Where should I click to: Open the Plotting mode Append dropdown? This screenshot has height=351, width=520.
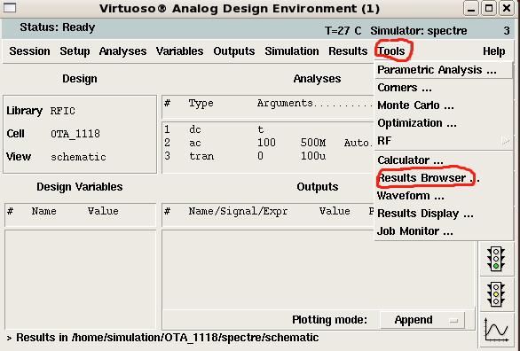tap(422, 320)
